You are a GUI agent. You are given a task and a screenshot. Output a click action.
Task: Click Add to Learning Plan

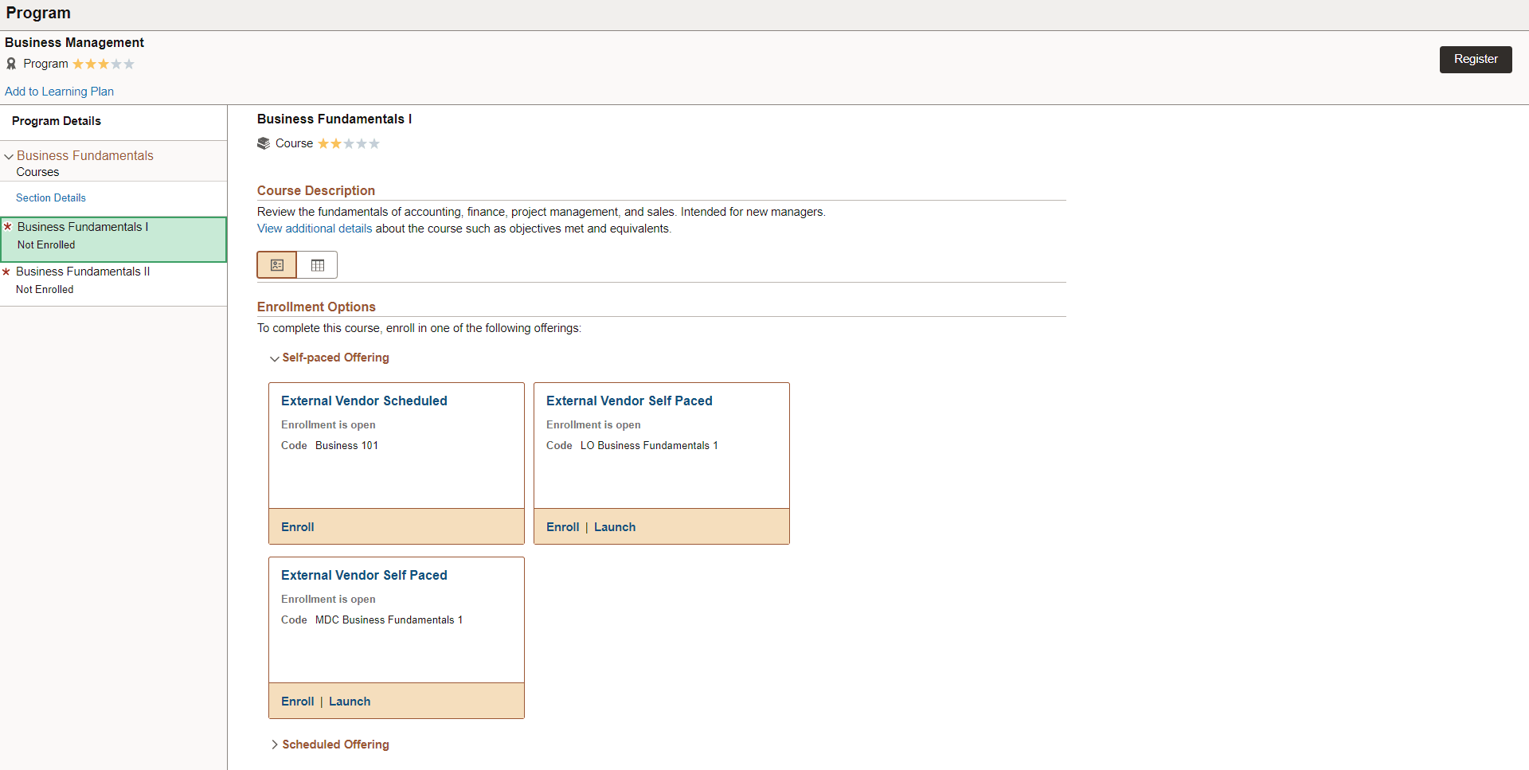pyautogui.click(x=59, y=92)
